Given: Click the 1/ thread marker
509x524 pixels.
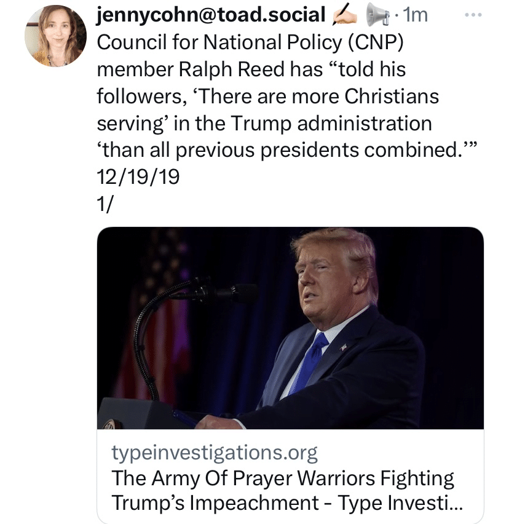Looking at the screenshot, I should [x=105, y=204].
